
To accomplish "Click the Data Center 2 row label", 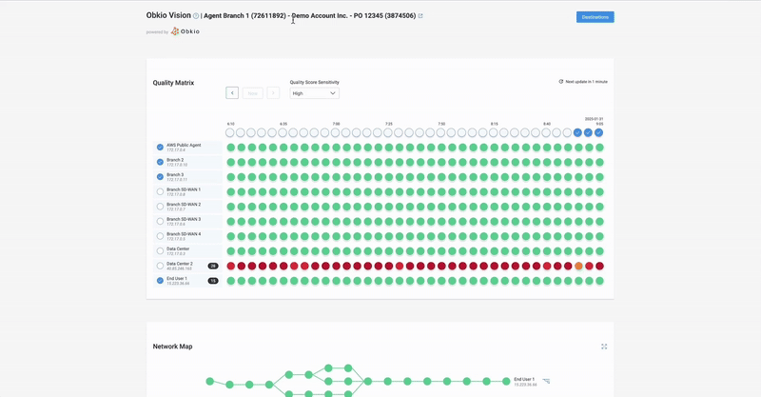I will (x=180, y=266).
